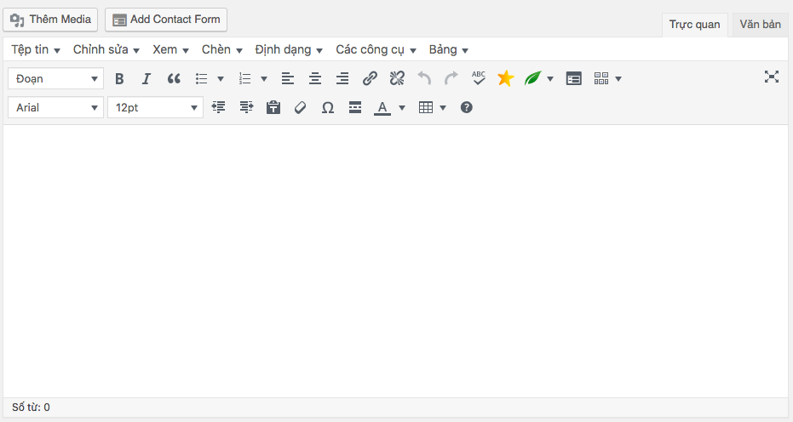Apply blockquote formatting
The width and height of the screenshot is (793, 422).
point(174,79)
